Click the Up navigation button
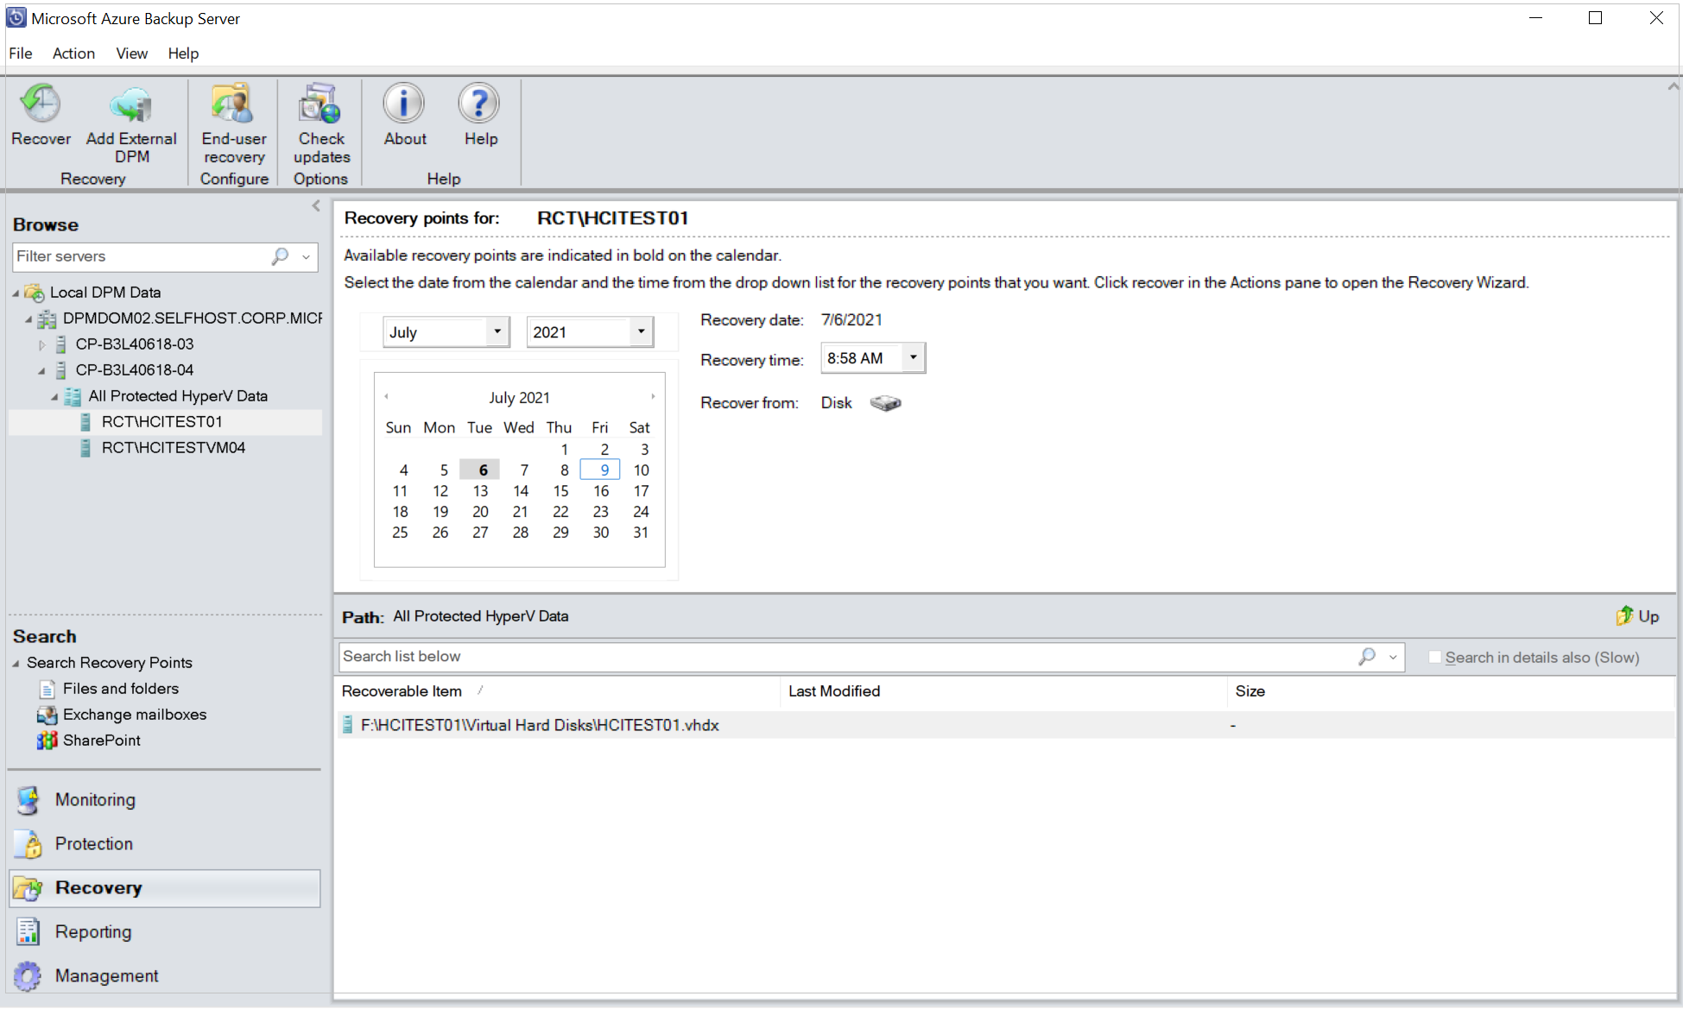 (x=1636, y=615)
